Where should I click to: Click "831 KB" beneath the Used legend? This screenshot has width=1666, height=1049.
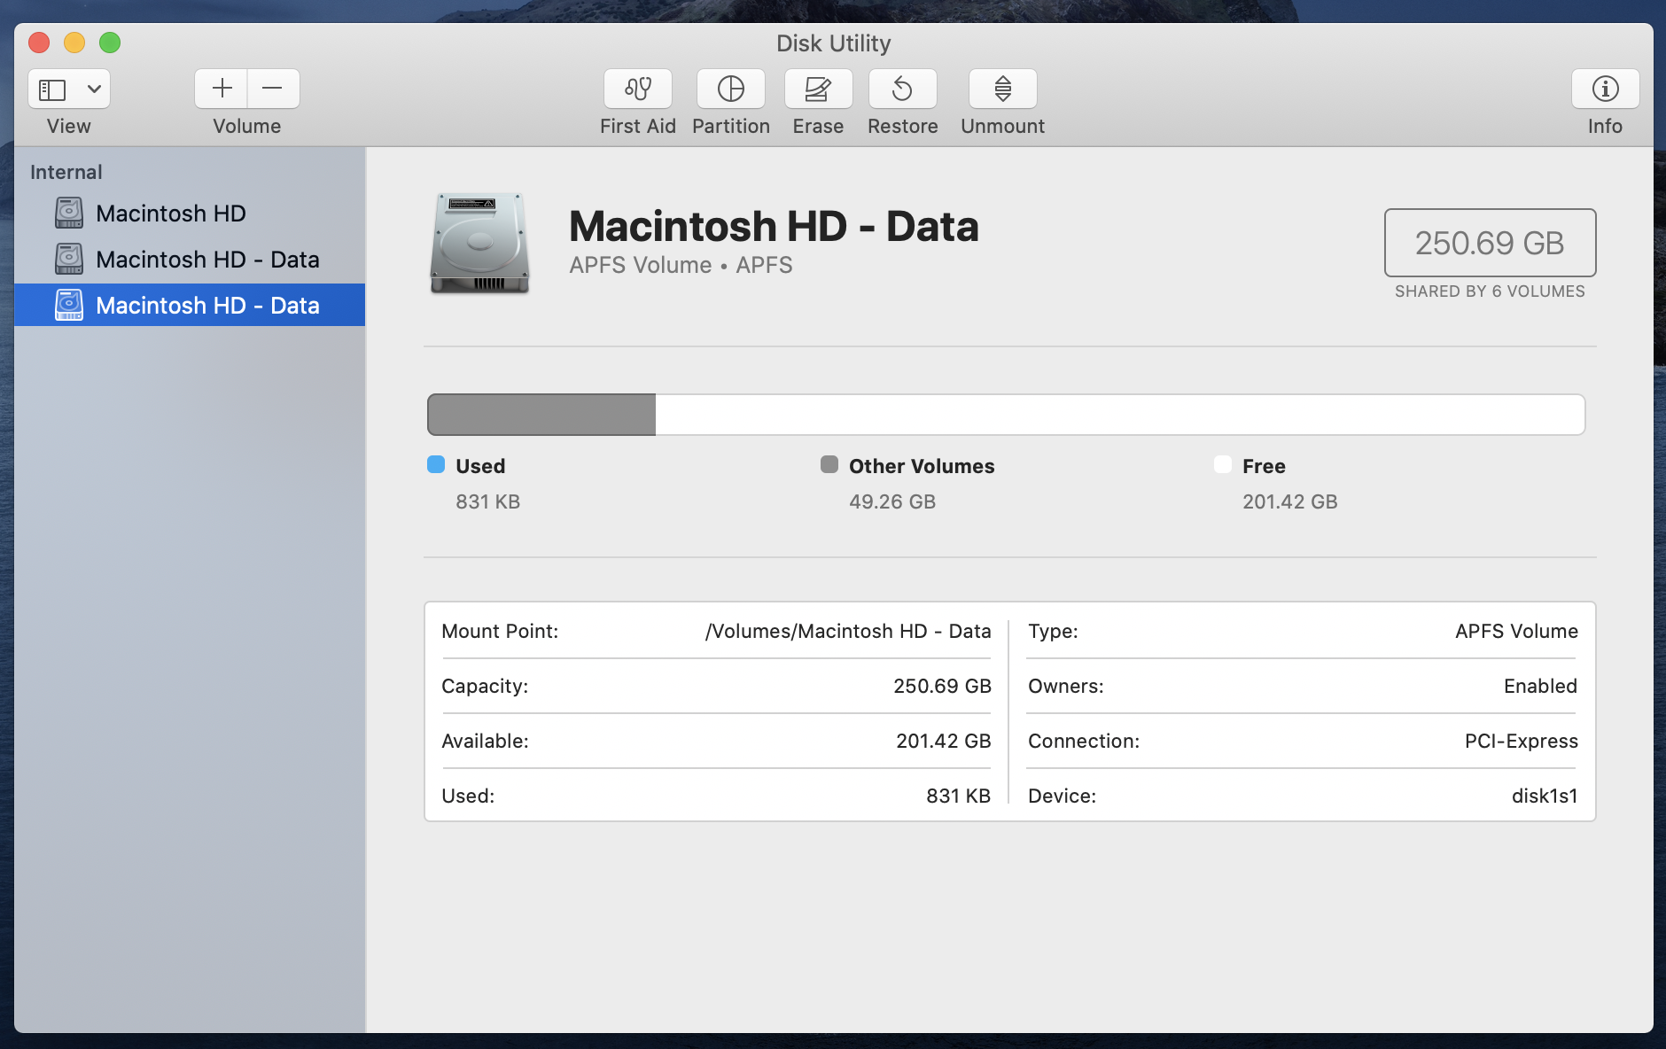point(487,501)
